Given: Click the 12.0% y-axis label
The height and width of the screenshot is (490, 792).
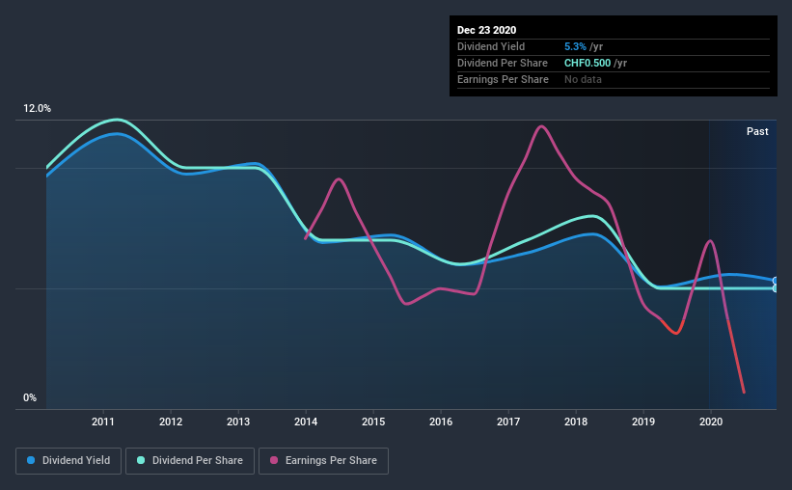Looking at the screenshot, I should (x=37, y=109).
